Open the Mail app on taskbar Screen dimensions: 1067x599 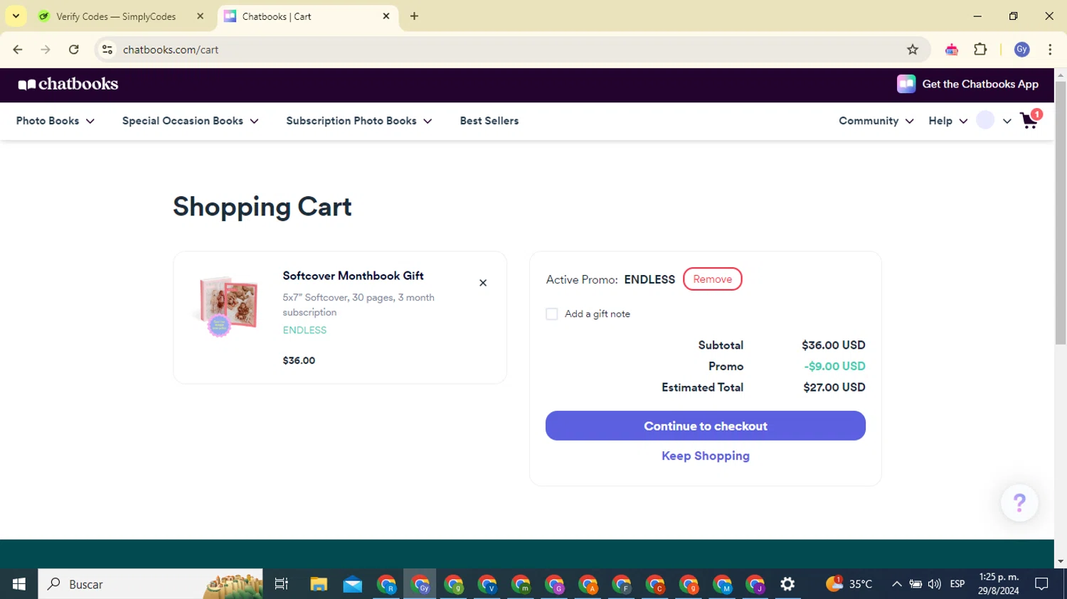pos(353,584)
